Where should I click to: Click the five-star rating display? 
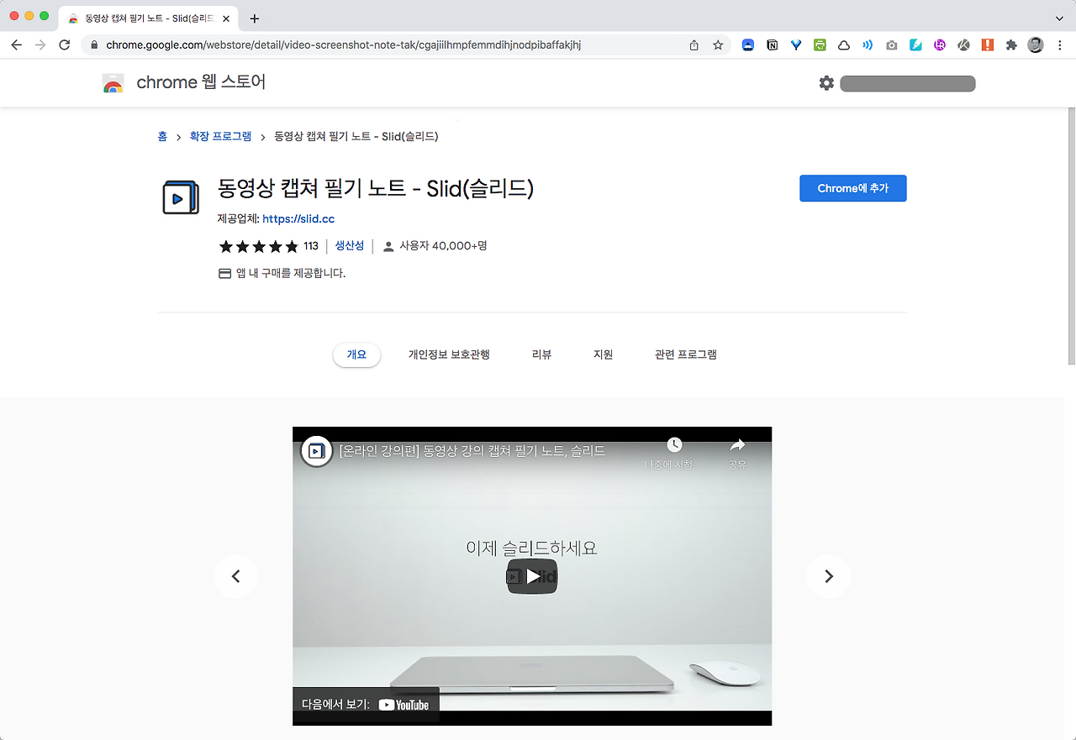tap(258, 246)
